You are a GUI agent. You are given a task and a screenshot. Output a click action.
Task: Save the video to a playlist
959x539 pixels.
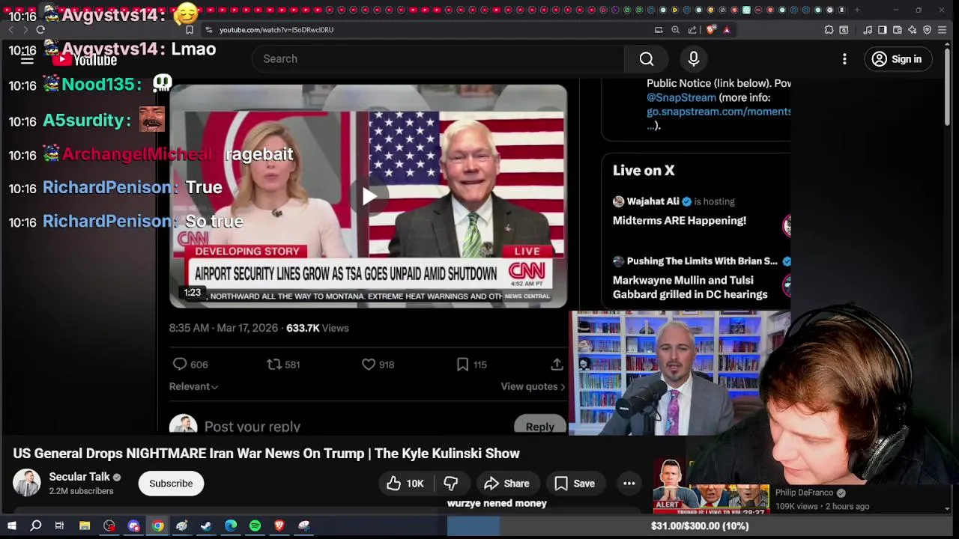pyautogui.click(x=575, y=484)
